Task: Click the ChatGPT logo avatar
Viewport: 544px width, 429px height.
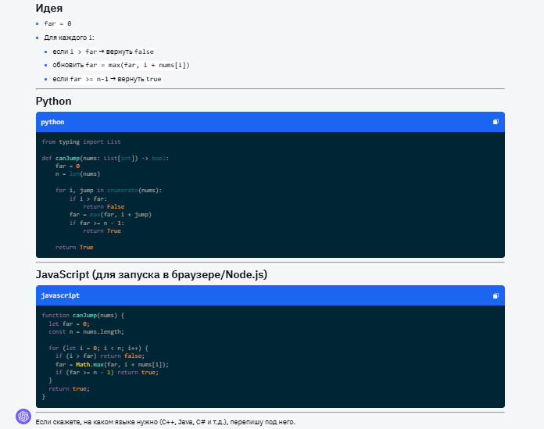Action: tap(23, 416)
